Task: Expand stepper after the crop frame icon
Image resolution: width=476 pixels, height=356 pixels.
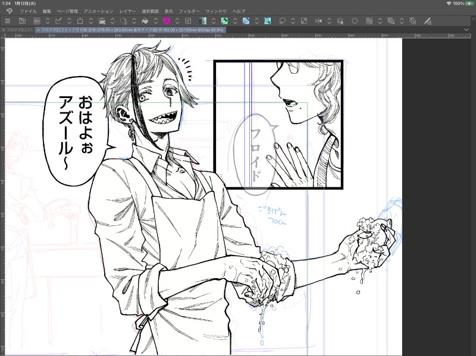Action: pyautogui.click(x=91, y=21)
